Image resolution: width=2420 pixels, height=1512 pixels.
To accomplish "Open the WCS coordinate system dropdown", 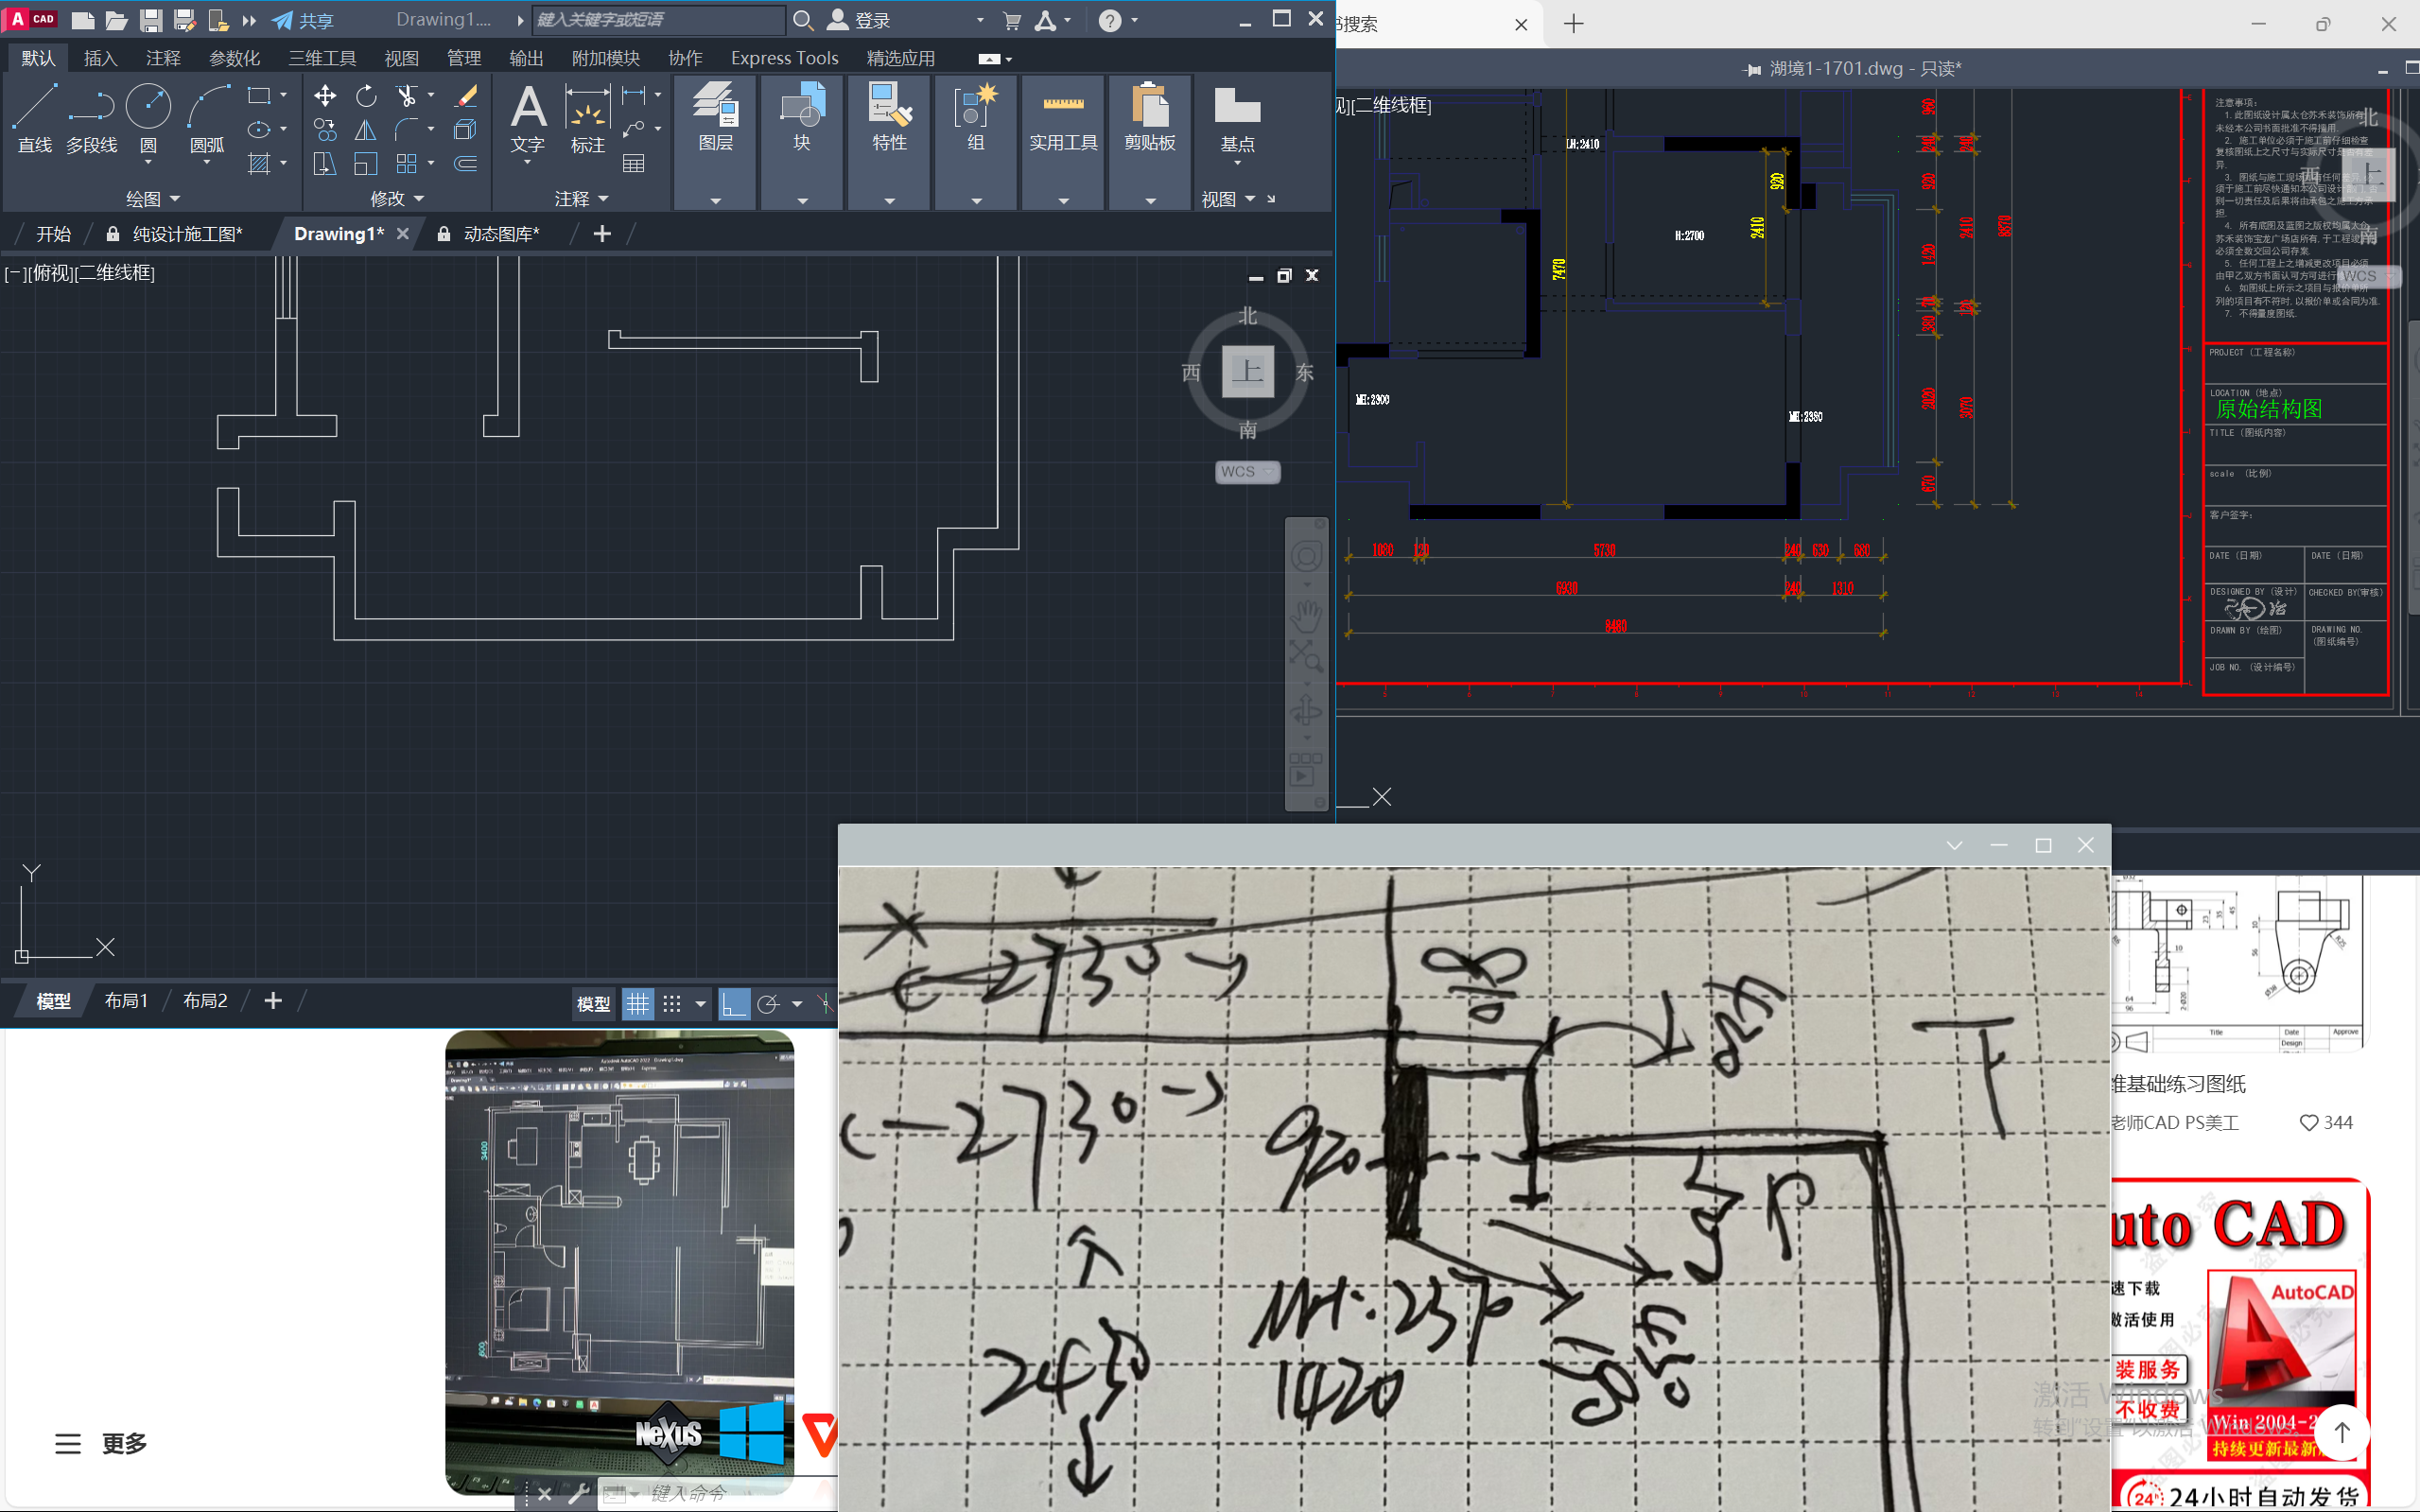I will tap(1247, 472).
